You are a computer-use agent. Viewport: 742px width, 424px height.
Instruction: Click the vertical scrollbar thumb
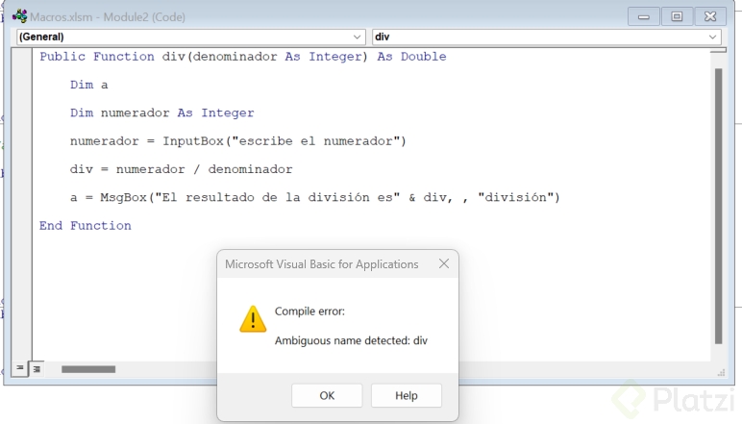[x=718, y=206]
